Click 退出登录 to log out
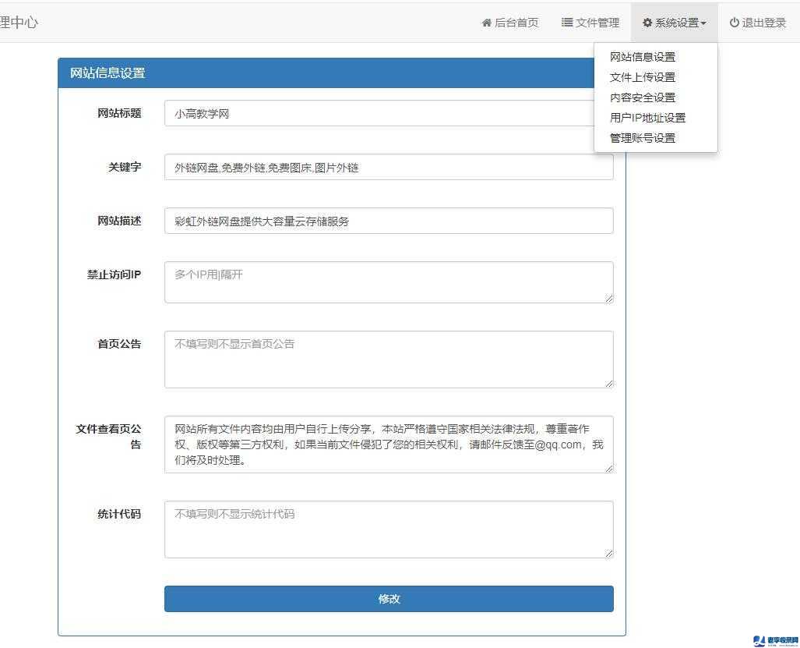Screen dimensions: 800x648 pos(764,23)
